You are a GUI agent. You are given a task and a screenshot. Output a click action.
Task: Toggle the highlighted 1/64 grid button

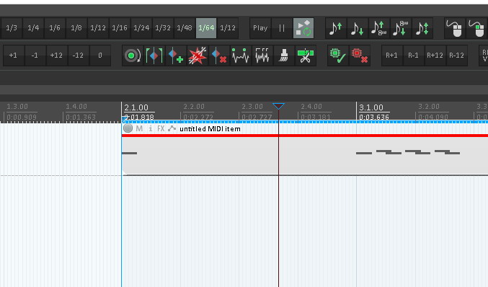(x=206, y=28)
